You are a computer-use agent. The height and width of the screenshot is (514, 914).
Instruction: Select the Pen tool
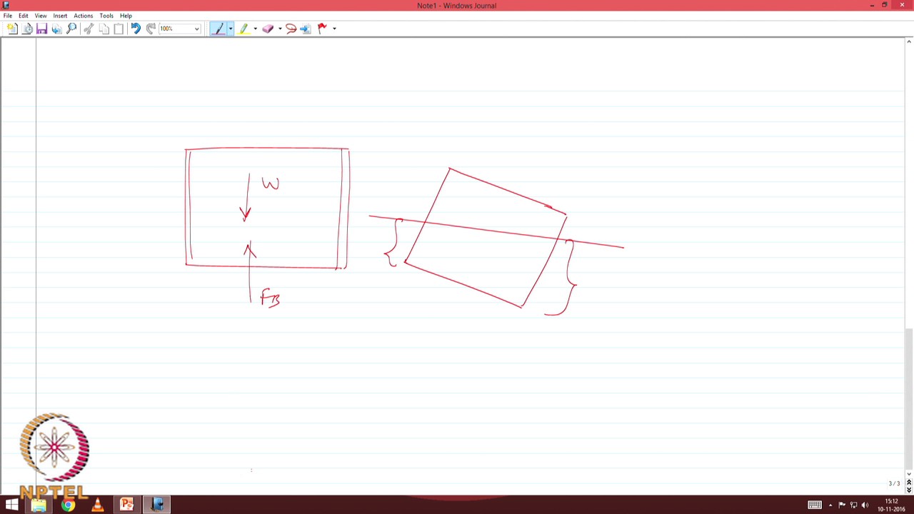219,29
